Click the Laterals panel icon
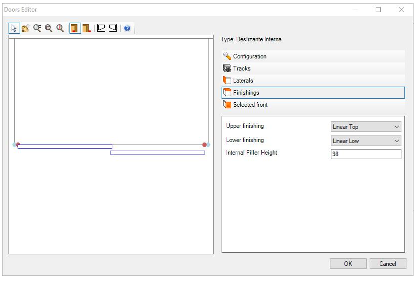This screenshot has width=417, height=281. coord(227,80)
